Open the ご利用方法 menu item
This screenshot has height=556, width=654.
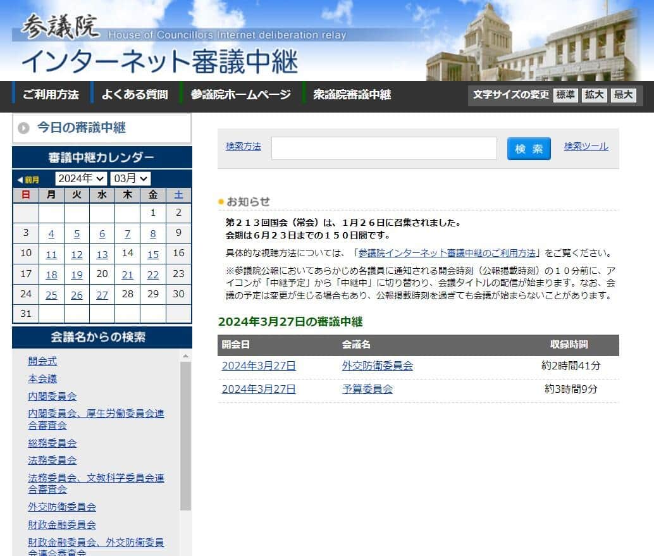[52, 94]
